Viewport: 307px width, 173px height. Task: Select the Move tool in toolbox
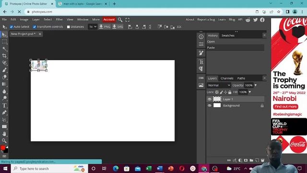(x=4, y=35)
